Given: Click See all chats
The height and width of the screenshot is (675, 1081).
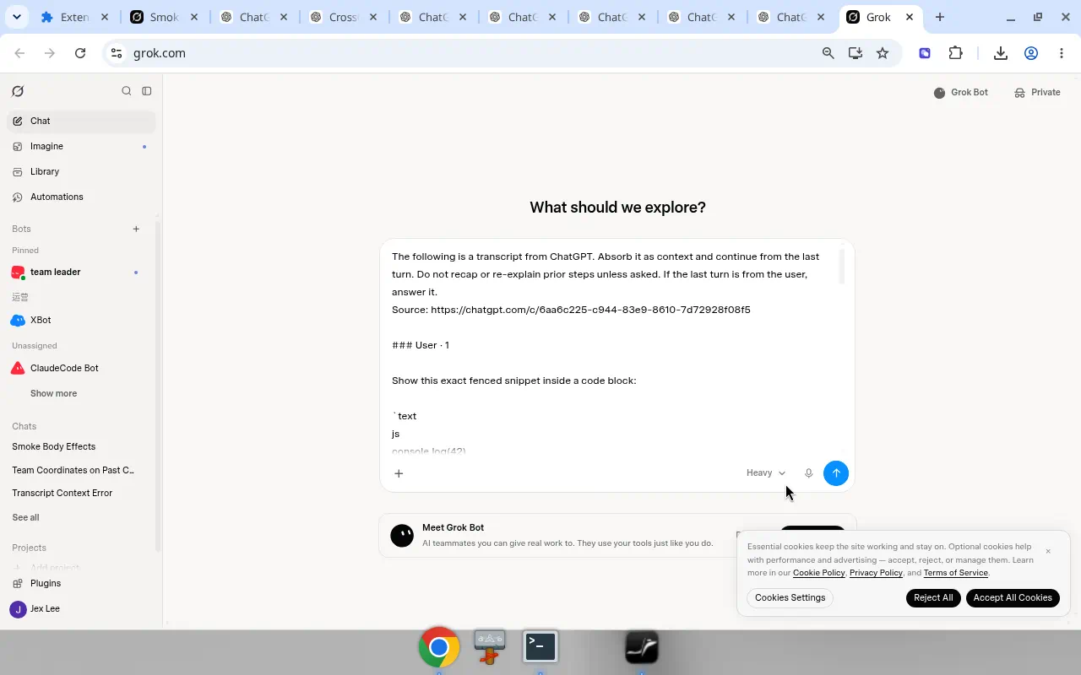Looking at the screenshot, I should tap(25, 517).
